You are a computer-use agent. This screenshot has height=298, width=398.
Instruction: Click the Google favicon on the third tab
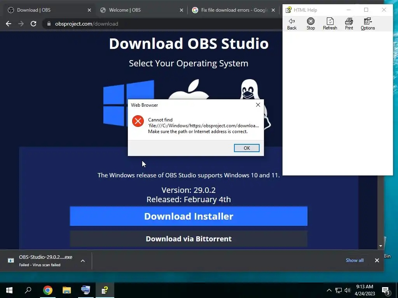pos(195,10)
